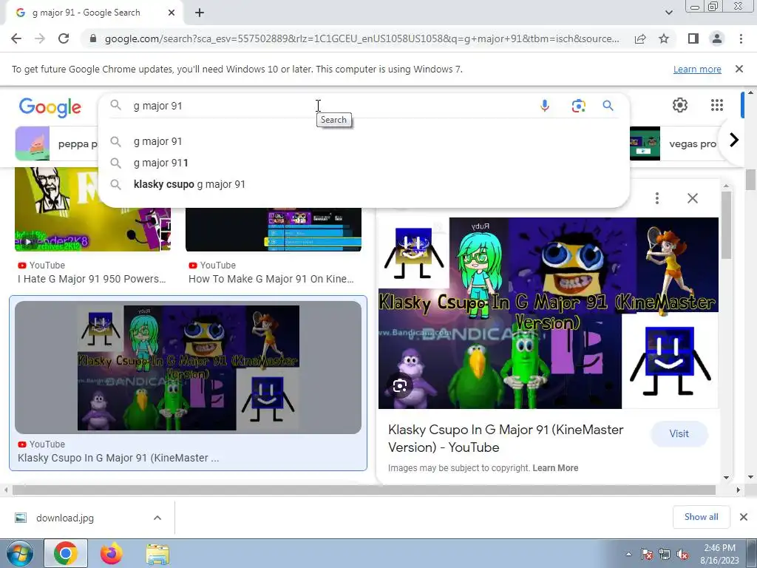Image resolution: width=757 pixels, height=568 pixels.
Task: Click the network tray icon
Action: (665, 554)
